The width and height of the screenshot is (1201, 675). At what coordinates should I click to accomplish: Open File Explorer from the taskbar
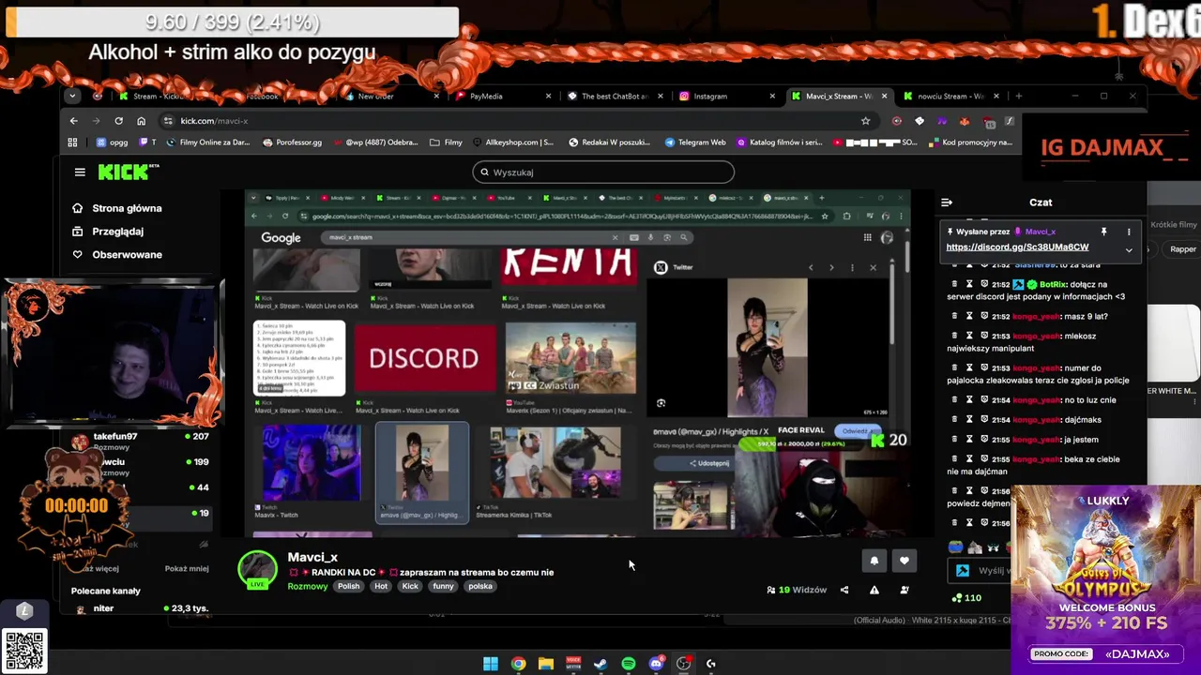[545, 664]
